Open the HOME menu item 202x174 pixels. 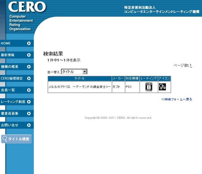pyautogui.click(x=17, y=43)
